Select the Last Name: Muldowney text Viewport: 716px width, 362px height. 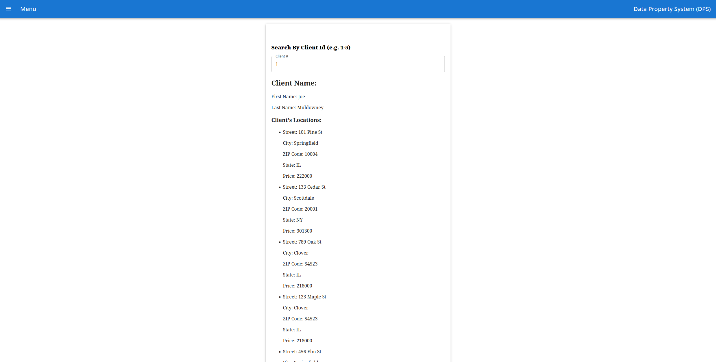(x=297, y=107)
